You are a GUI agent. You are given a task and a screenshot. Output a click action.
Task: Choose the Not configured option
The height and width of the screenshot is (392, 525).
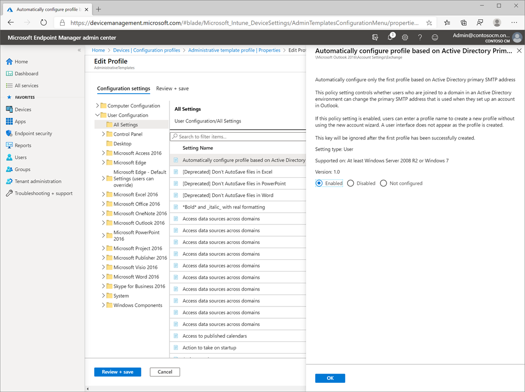383,183
